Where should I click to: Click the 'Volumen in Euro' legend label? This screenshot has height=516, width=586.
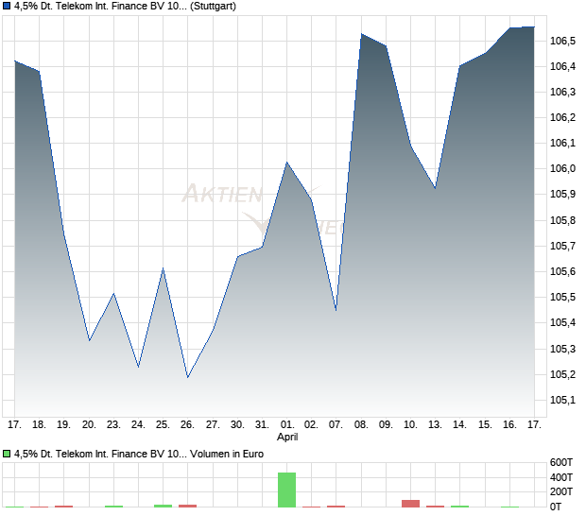point(227,454)
